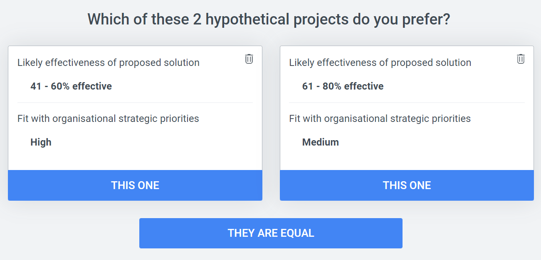The height and width of the screenshot is (260, 541).
Task: Click the 'Medium' strategic fit value
Action: (320, 142)
